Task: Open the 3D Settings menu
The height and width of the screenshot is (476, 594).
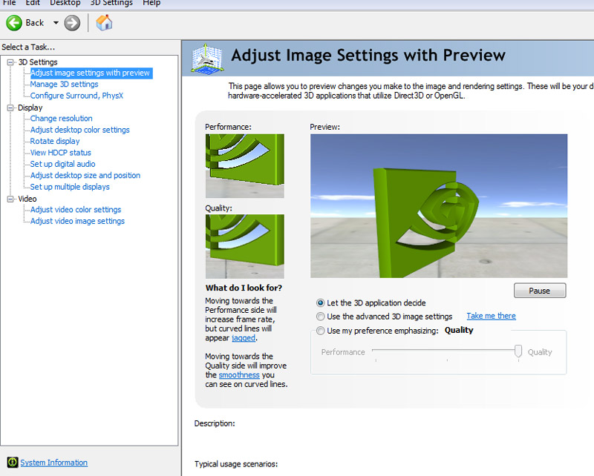Action: pos(111,3)
